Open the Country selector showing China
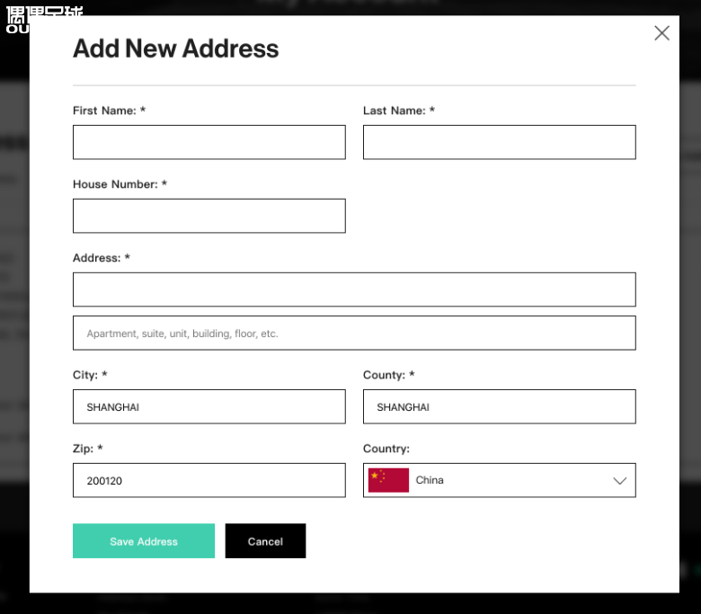The image size is (701, 614). click(x=499, y=480)
